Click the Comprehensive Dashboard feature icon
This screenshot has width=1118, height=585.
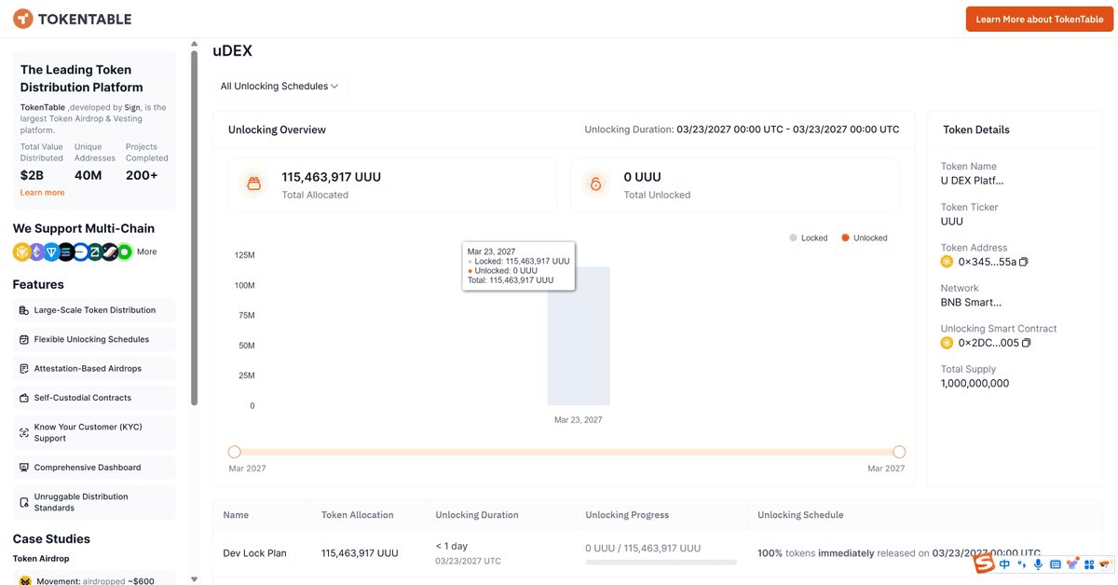(23, 467)
